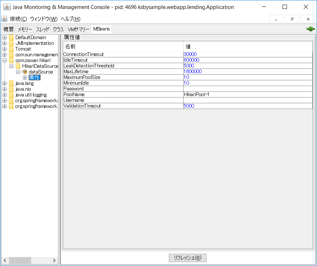Close the inner connection frame
The image size is (317, 266).
[308, 19]
